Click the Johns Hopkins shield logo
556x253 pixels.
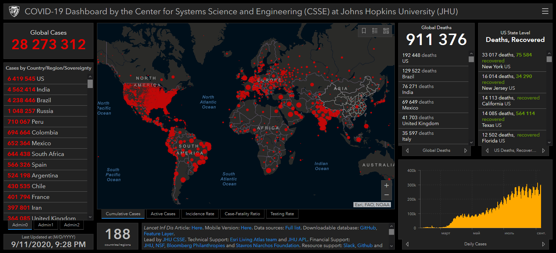[14, 11]
